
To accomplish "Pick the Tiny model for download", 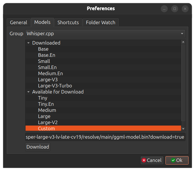I will point(43,98).
